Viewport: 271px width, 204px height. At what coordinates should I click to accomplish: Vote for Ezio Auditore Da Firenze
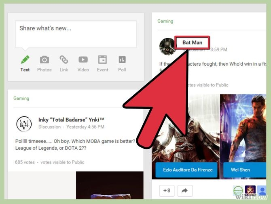click(x=186, y=170)
